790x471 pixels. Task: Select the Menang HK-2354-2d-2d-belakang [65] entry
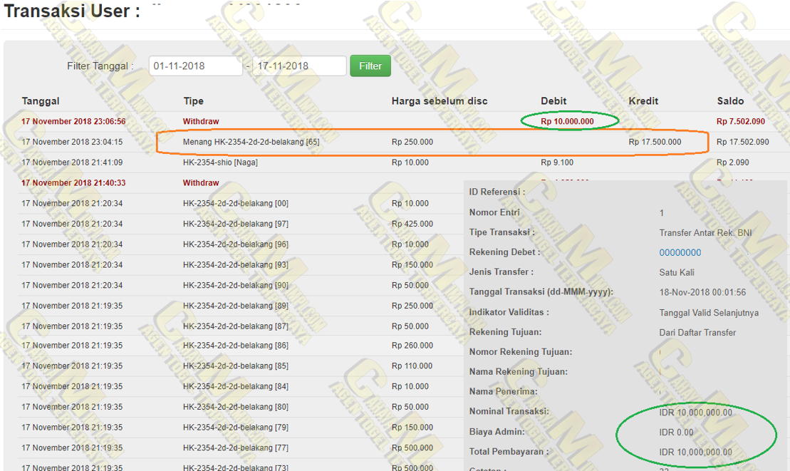point(251,142)
